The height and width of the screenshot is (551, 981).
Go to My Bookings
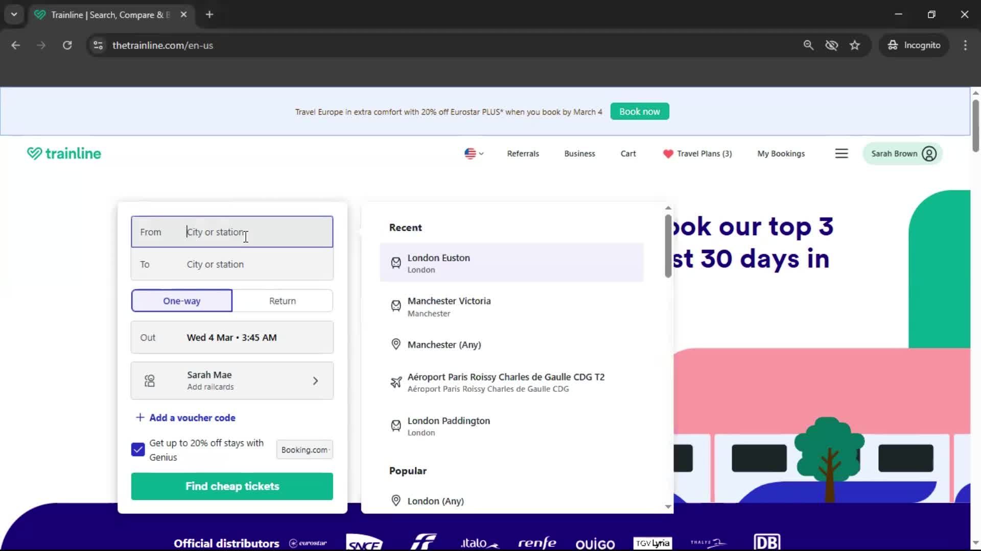pos(781,153)
